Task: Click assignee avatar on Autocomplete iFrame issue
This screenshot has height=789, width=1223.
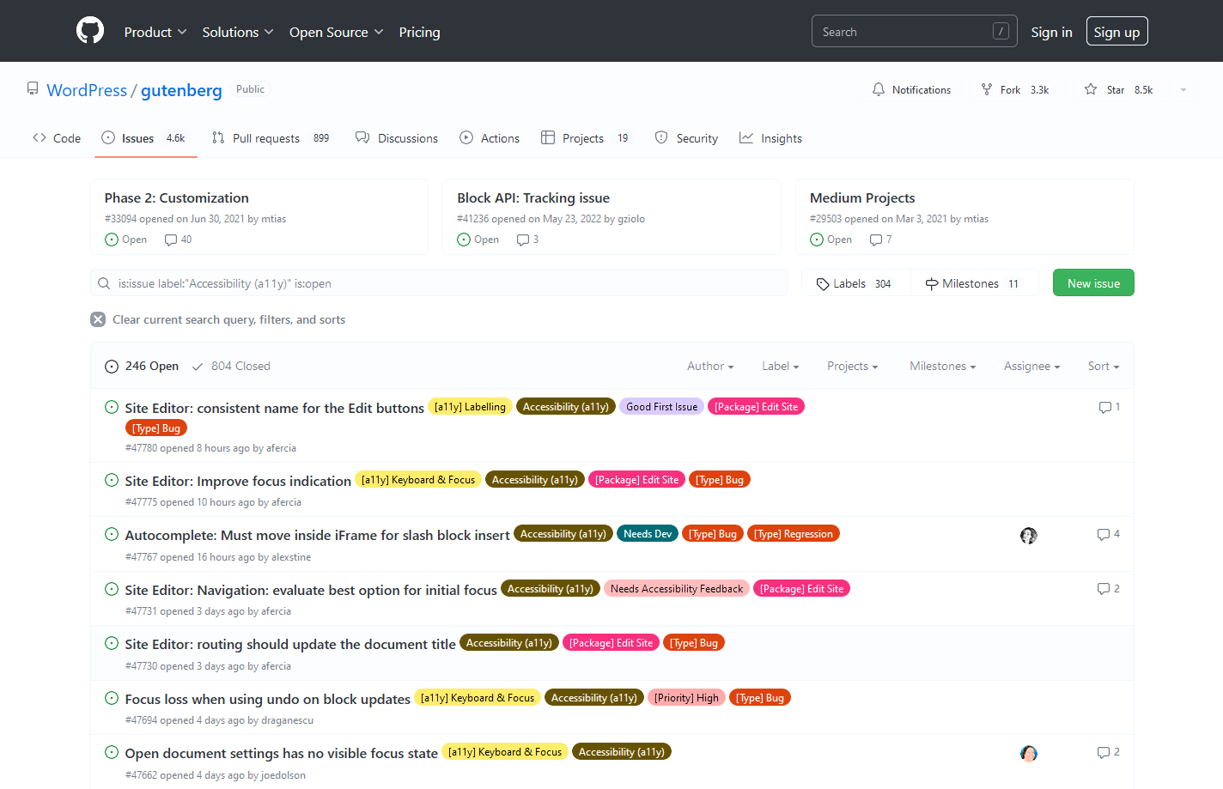Action: point(1029,536)
